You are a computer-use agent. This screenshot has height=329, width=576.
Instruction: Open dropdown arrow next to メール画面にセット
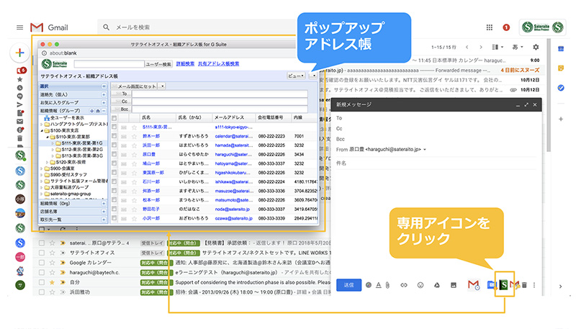pos(162,86)
